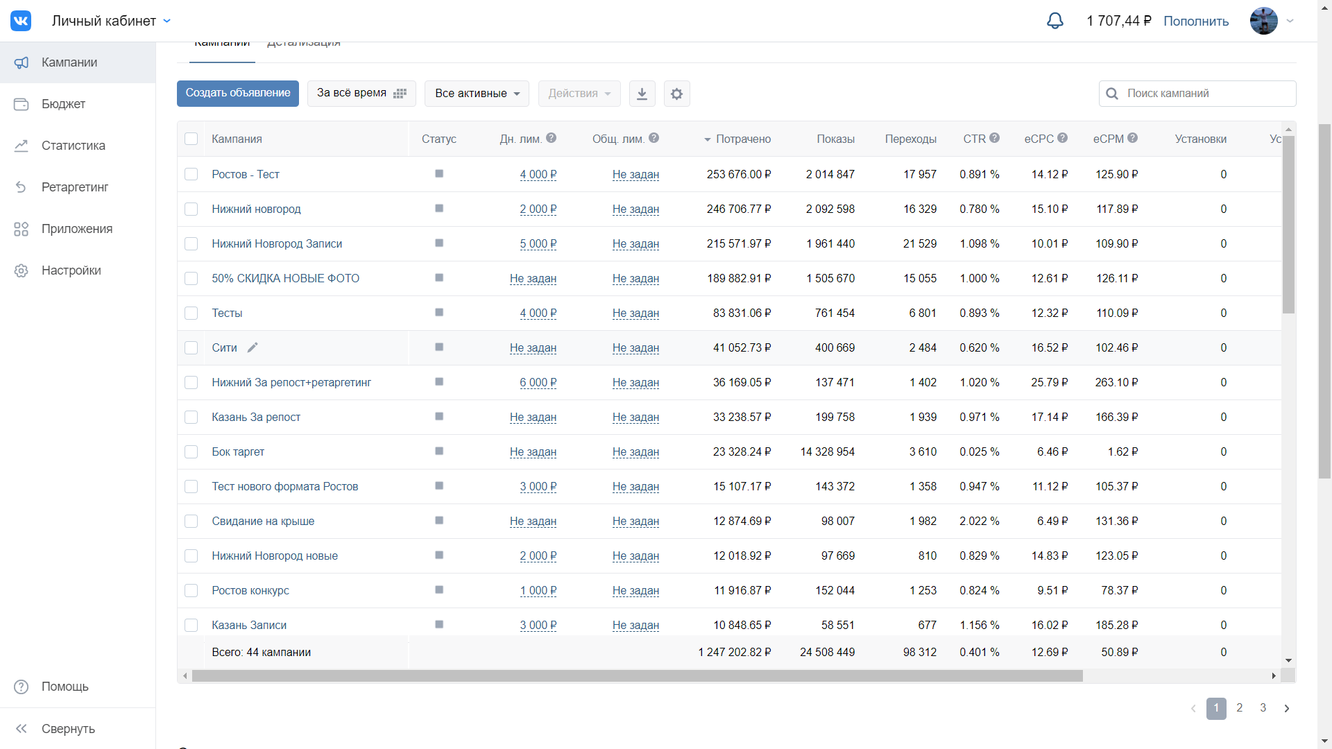Click the Пополнить balance link

pos(1195,21)
